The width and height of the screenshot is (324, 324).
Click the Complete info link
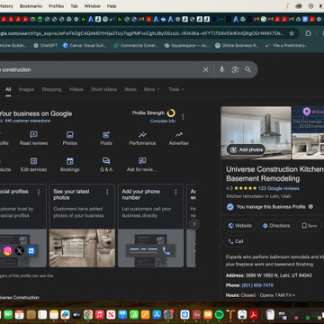[163, 121]
